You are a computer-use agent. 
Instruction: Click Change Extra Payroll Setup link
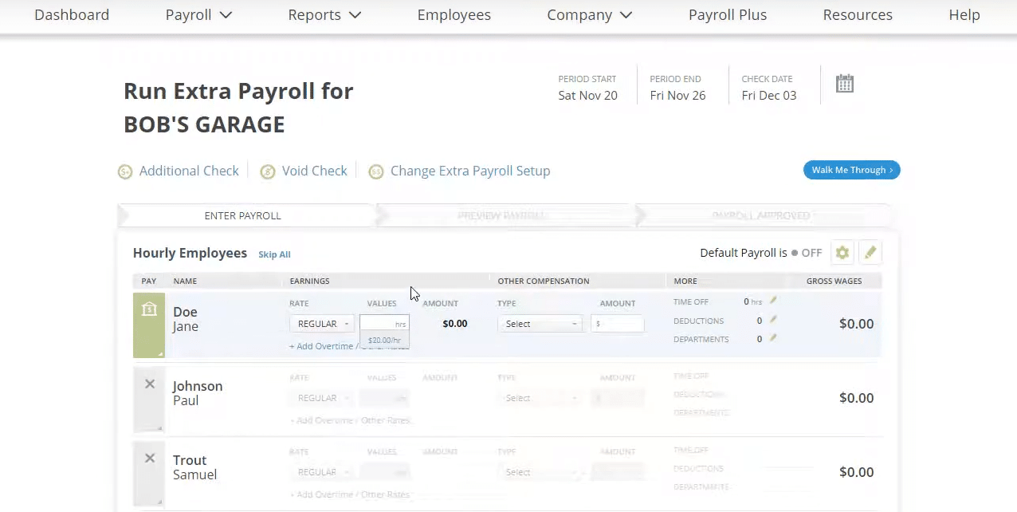(x=470, y=171)
